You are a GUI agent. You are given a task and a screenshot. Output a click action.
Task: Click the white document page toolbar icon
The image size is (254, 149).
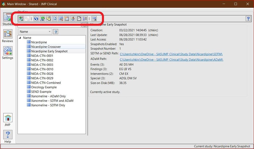click(x=79, y=19)
